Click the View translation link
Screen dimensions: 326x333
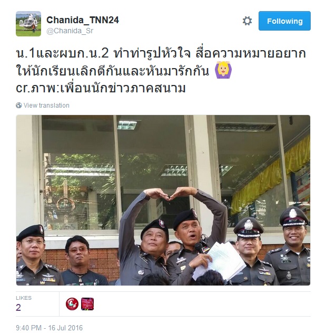(46, 106)
